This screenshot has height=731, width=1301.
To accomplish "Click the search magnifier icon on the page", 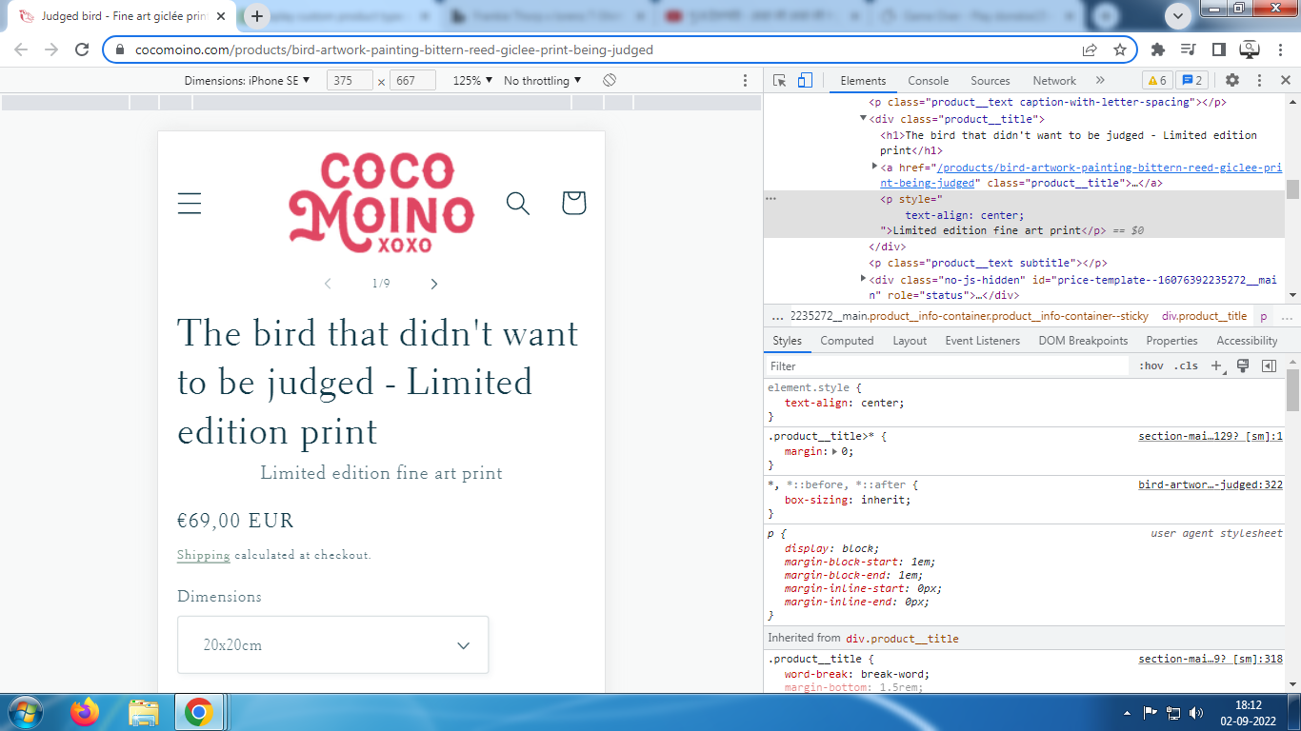I will coord(517,203).
